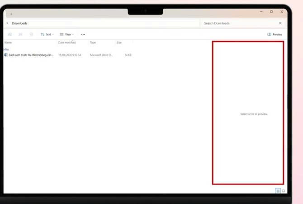The height and width of the screenshot is (204, 303).
Task: Expand the breadcrumb chevron before Downloads
Action: [7, 23]
